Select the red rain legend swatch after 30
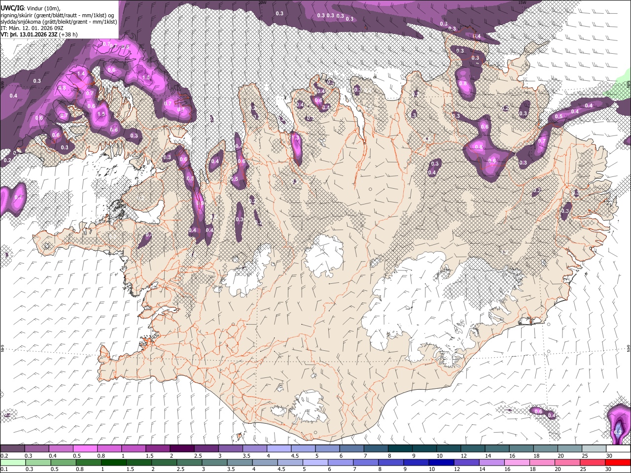This screenshot has width=631, height=473. [x=618, y=462]
